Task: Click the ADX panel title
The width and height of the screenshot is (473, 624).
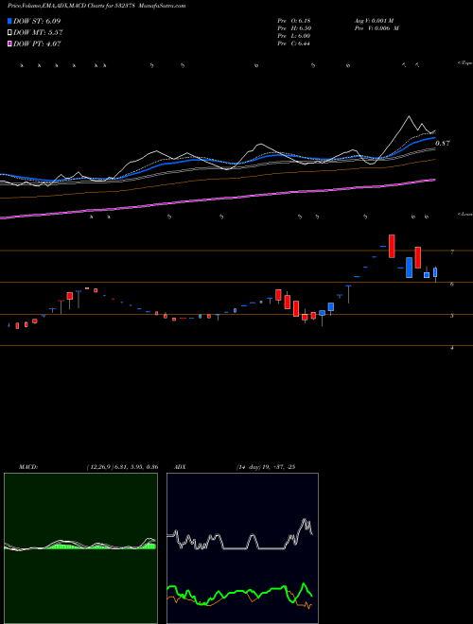Action: click(x=181, y=467)
